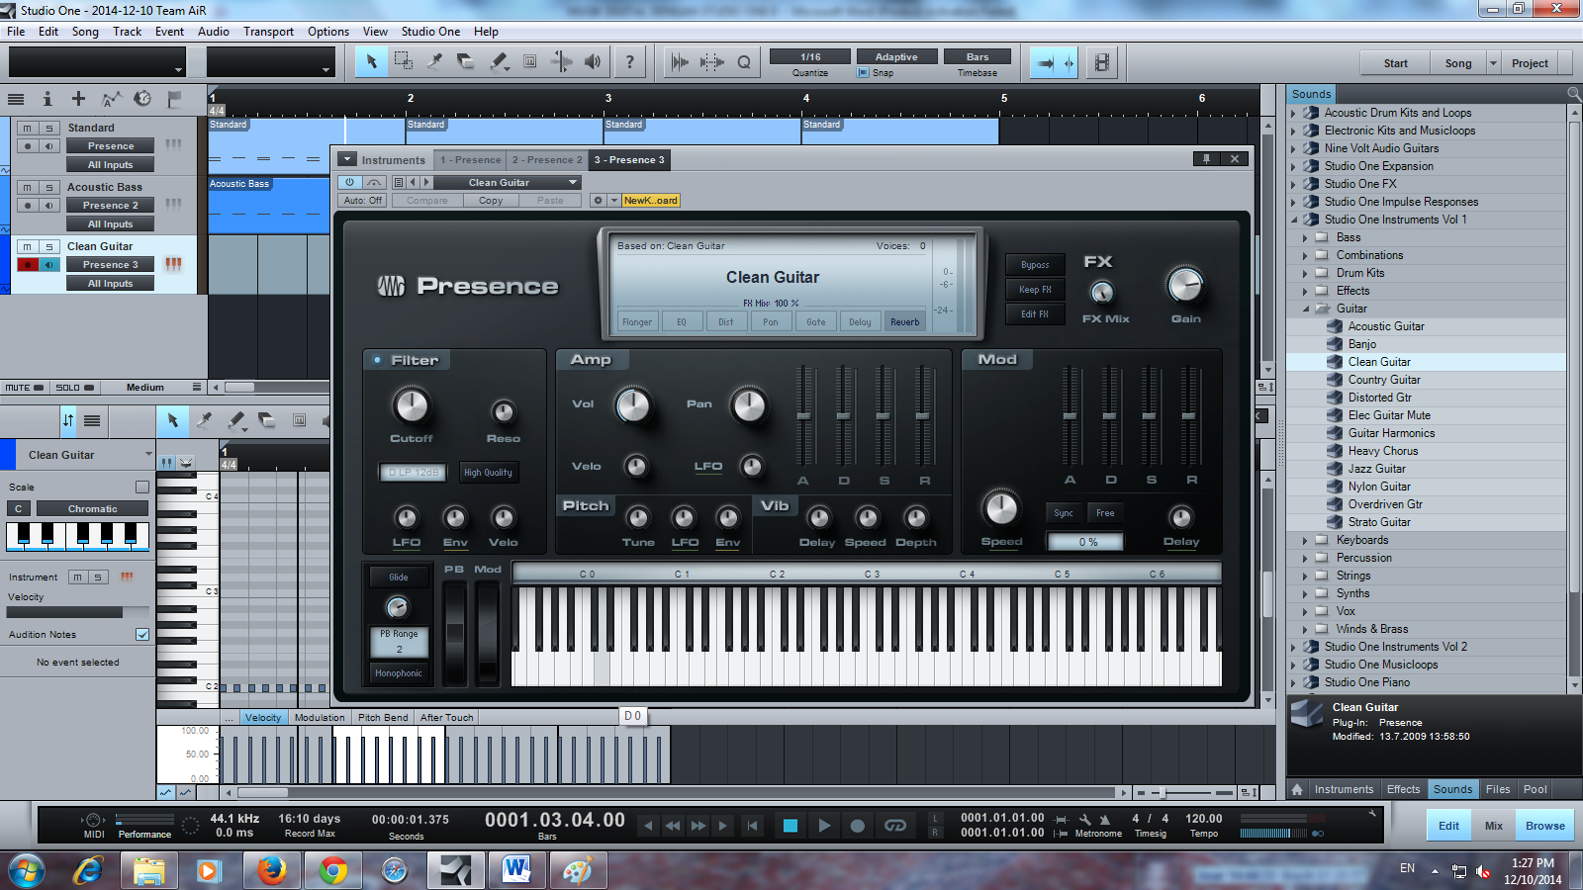1583x890 pixels.
Task: Select the Arrow tool in the top toolbar
Action: pyautogui.click(x=372, y=61)
